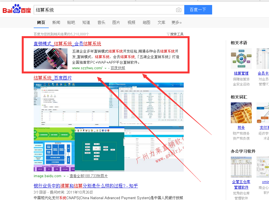
Task: Visit the www.szzhwu.com/ green URL
Action: [x=87, y=68]
